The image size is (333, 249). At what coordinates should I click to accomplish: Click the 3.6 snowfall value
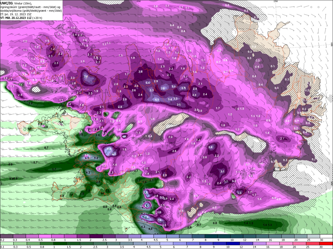coord(86,77)
